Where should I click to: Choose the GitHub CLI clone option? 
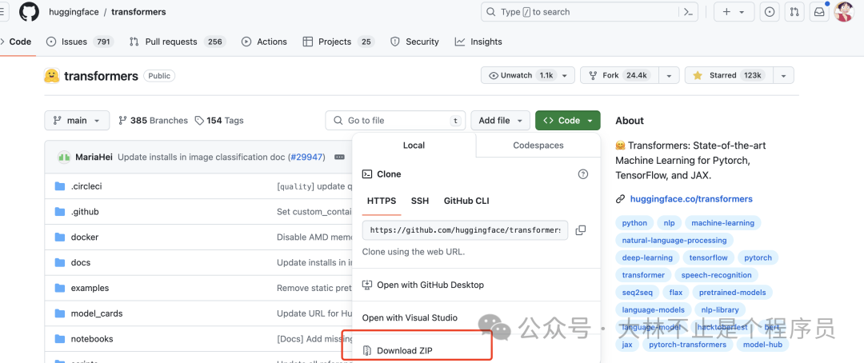466,201
